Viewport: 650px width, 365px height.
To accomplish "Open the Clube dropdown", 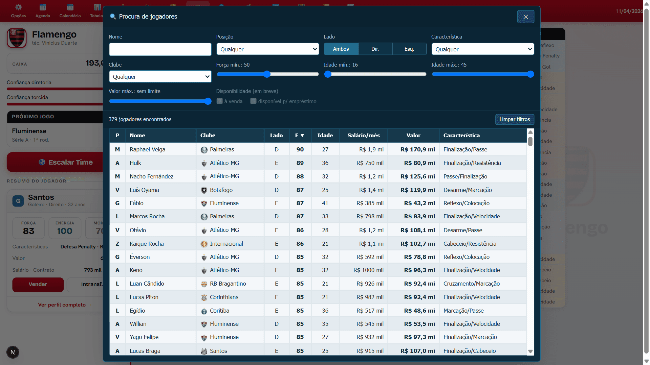I will tap(160, 77).
